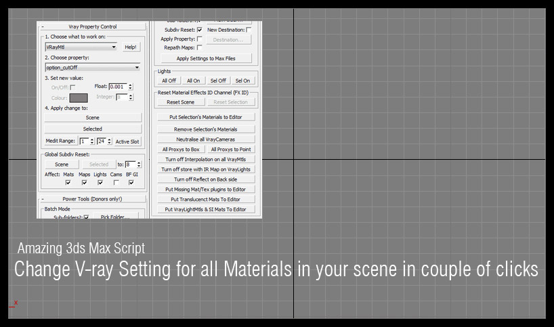Click the Pick Folder button
This screenshot has width=554, height=327.
pos(115,216)
